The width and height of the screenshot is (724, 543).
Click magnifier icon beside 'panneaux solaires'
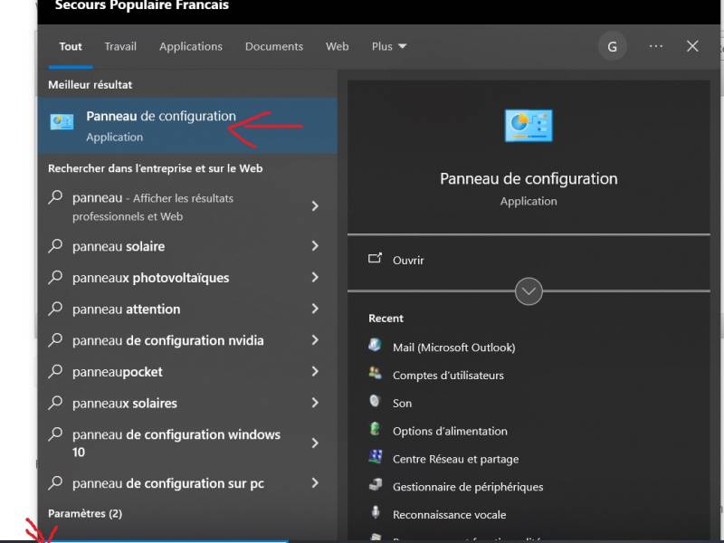(55, 402)
